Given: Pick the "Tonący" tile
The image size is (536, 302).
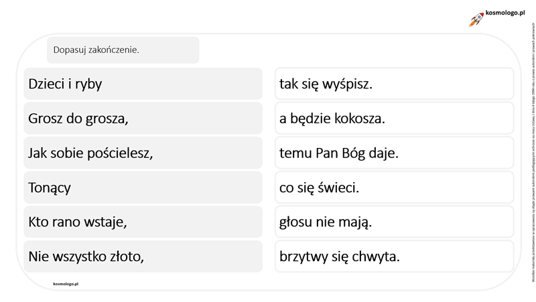Looking at the screenshot, I should pos(143,187).
